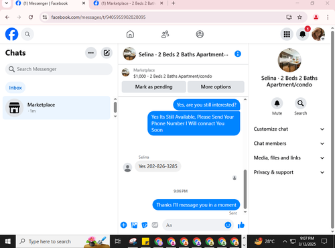This screenshot has height=248, width=335.
Task: Open Selina conversation header title
Action: click(x=184, y=54)
